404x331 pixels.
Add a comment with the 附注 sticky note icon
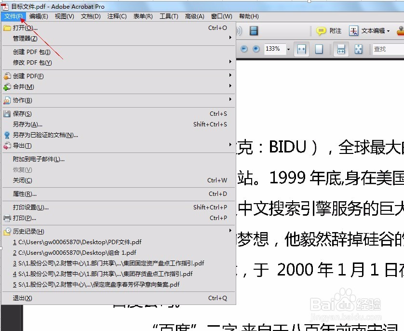point(321,31)
